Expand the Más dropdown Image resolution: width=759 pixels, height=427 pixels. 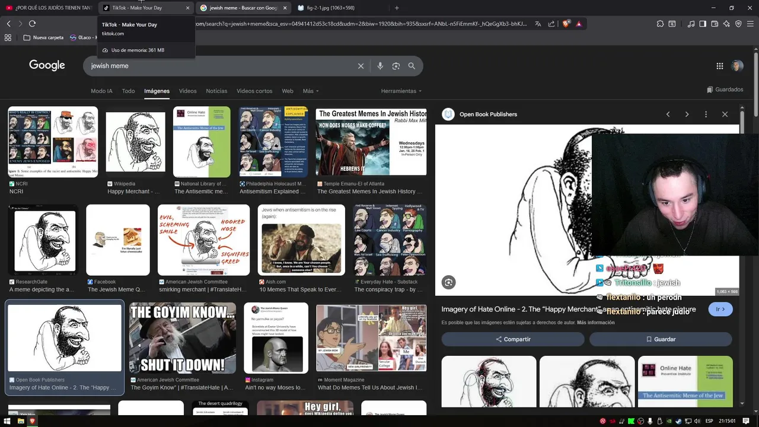click(x=311, y=91)
